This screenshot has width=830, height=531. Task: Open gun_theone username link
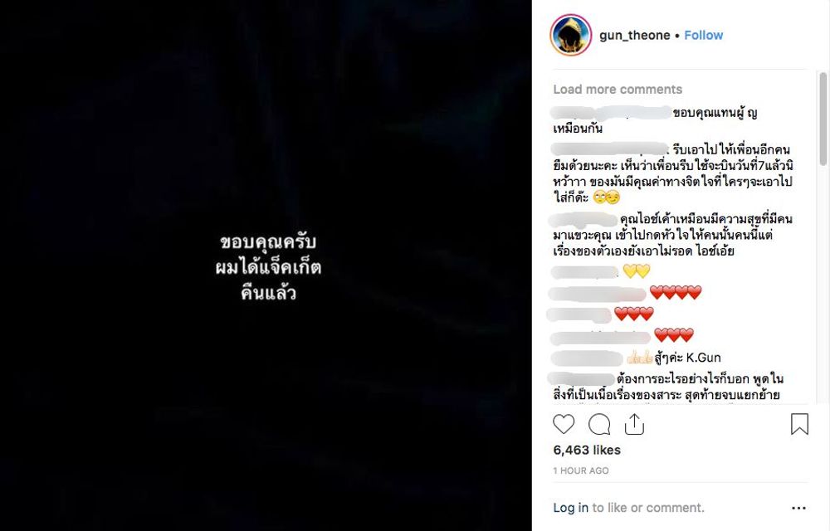click(x=635, y=36)
